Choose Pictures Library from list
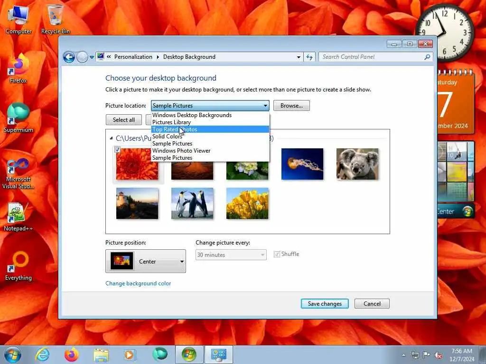Image resolution: width=486 pixels, height=364 pixels. click(x=210, y=122)
